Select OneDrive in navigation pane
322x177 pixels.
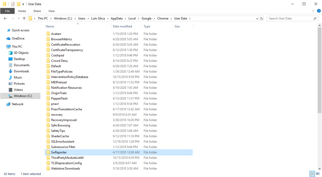[18, 39]
